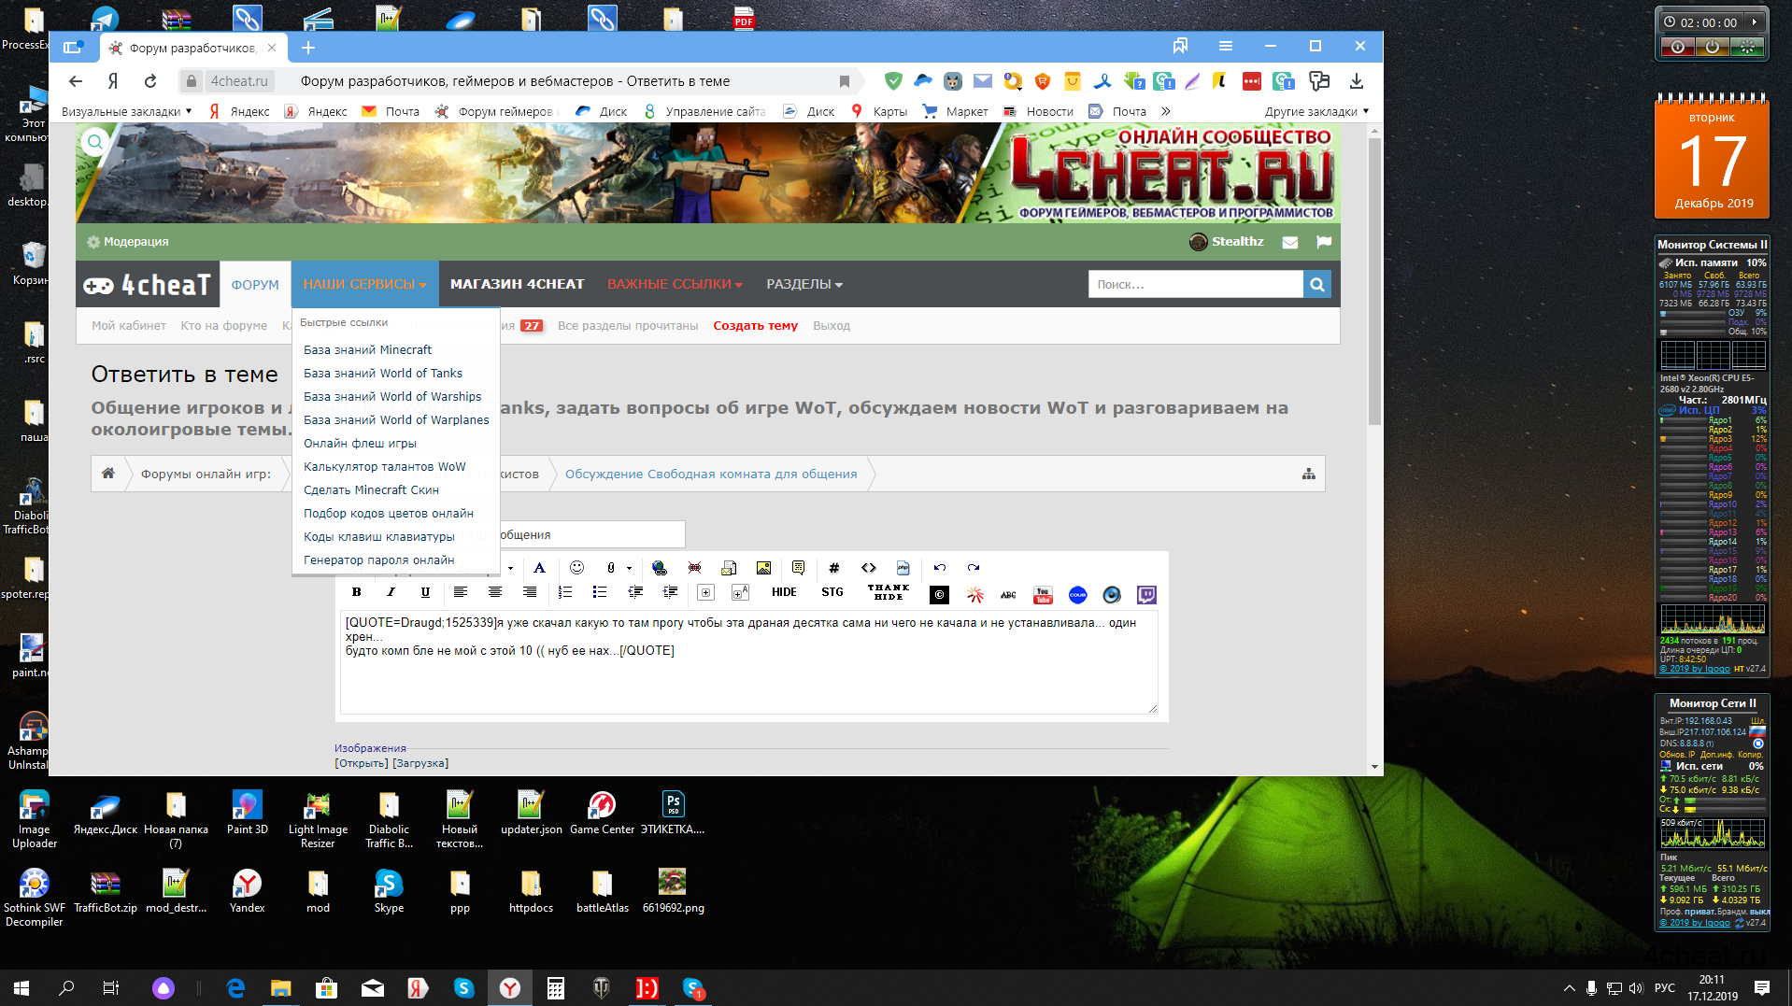Click into the message text area

[748, 662]
